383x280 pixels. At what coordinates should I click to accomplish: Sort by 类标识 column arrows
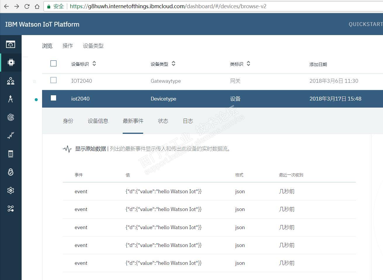click(248, 63)
